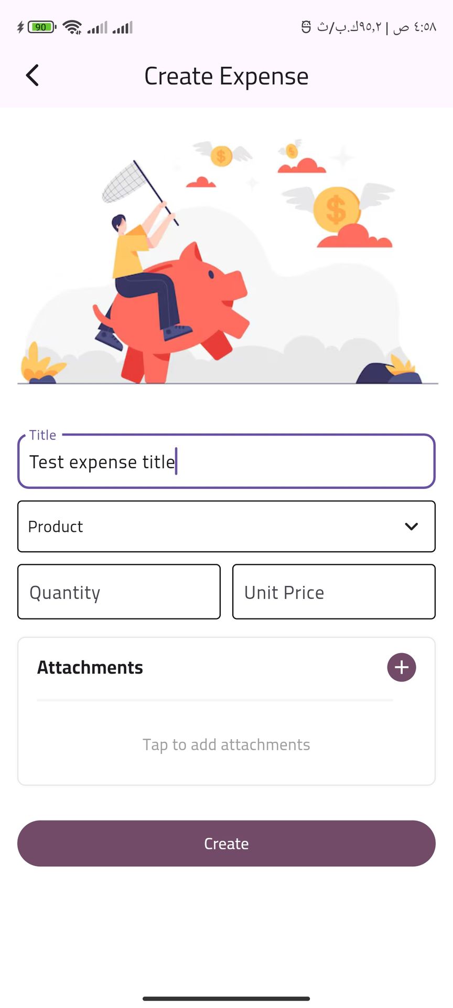Open the Product dropdown
The width and height of the screenshot is (453, 1008).
(x=210, y=527)
